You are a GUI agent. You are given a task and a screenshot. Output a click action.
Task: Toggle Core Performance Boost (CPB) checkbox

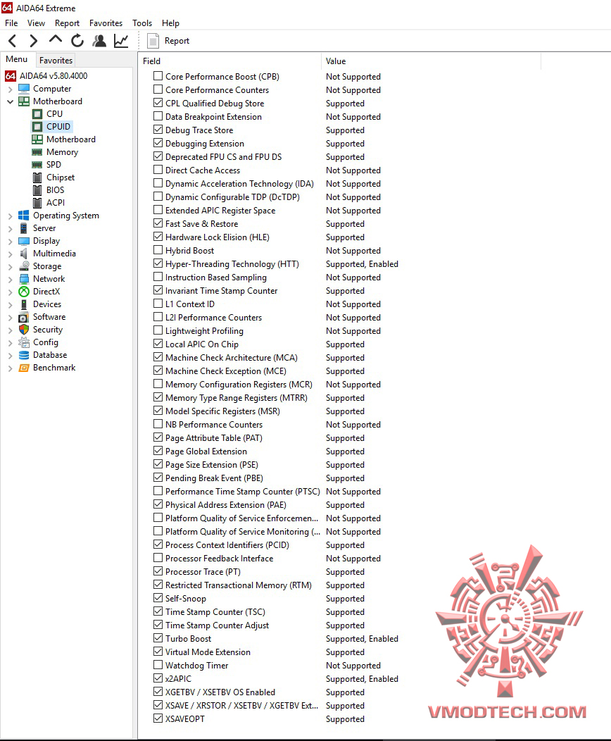158,76
